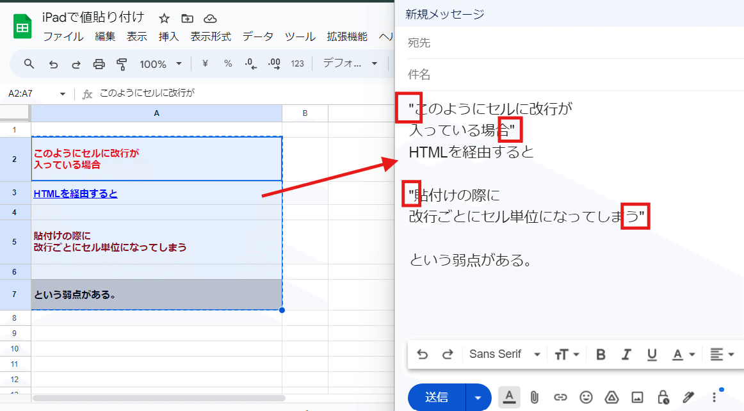Click the blue selection fill handle
Viewport: 744px width, 411px height.
(x=282, y=310)
